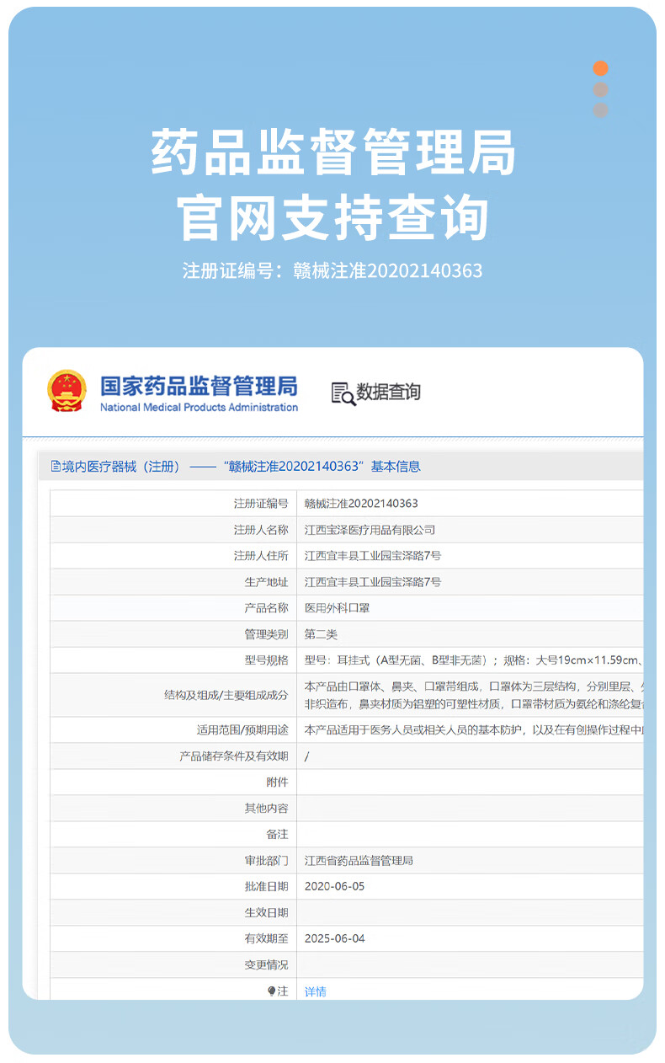Screen dimensions: 665x1063
Task: Click value 第二类
Action: click(x=321, y=634)
